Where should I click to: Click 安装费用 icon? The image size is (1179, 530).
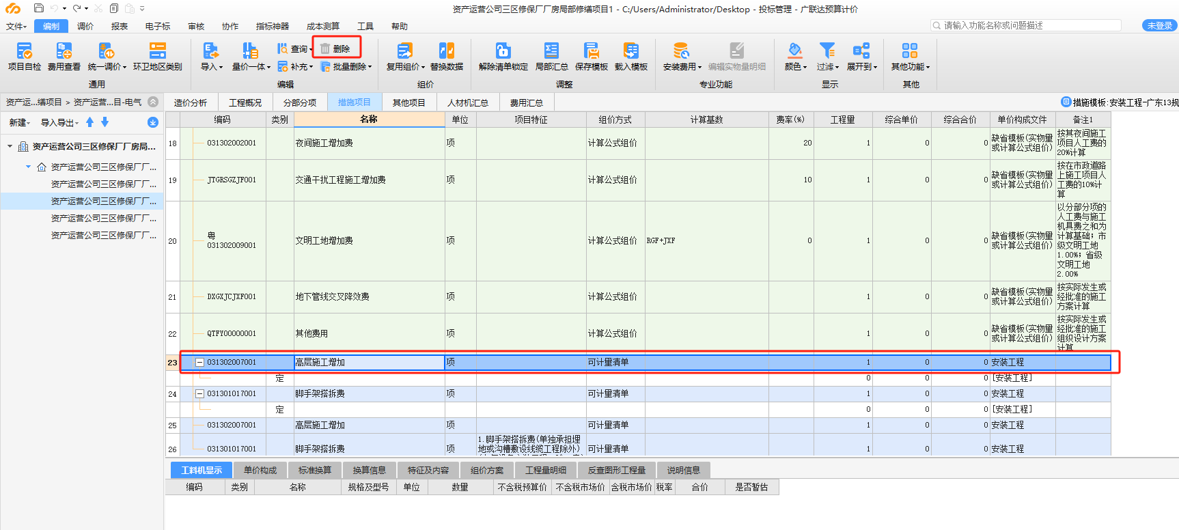point(681,51)
